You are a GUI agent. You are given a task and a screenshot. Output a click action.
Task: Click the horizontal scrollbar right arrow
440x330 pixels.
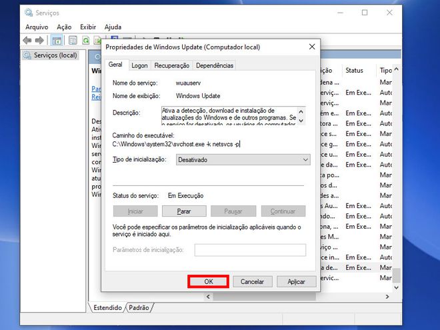pyautogui.click(x=387, y=297)
